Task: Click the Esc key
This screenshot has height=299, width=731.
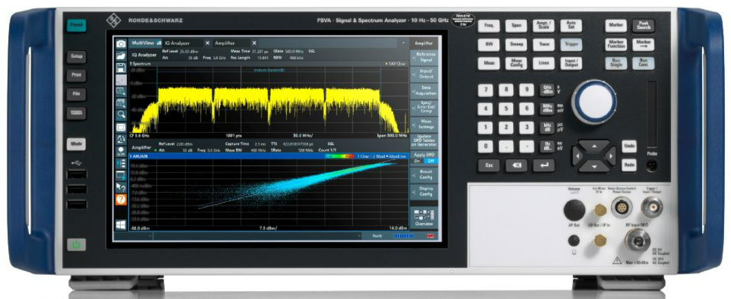Action: click(488, 165)
